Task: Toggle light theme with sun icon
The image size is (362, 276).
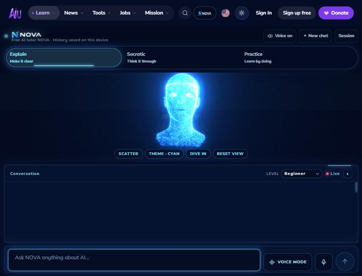Action: click(x=241, y=13)
